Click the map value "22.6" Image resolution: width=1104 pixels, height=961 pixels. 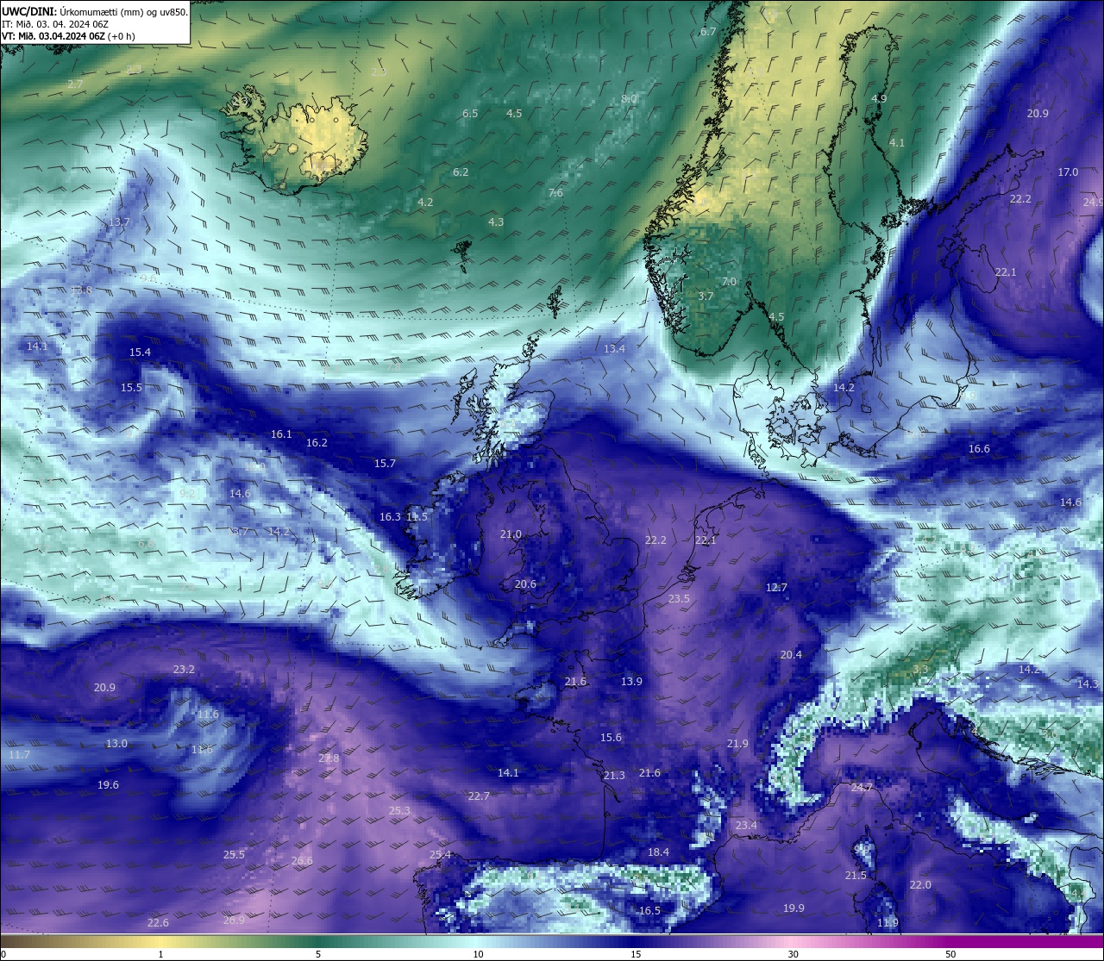pos(158,923)
